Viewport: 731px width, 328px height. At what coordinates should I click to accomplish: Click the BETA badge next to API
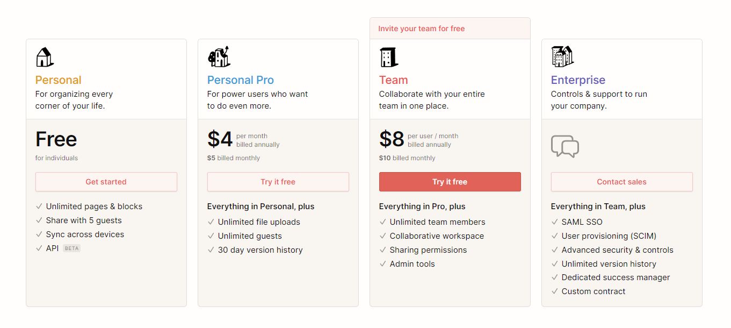click(71, 248)
